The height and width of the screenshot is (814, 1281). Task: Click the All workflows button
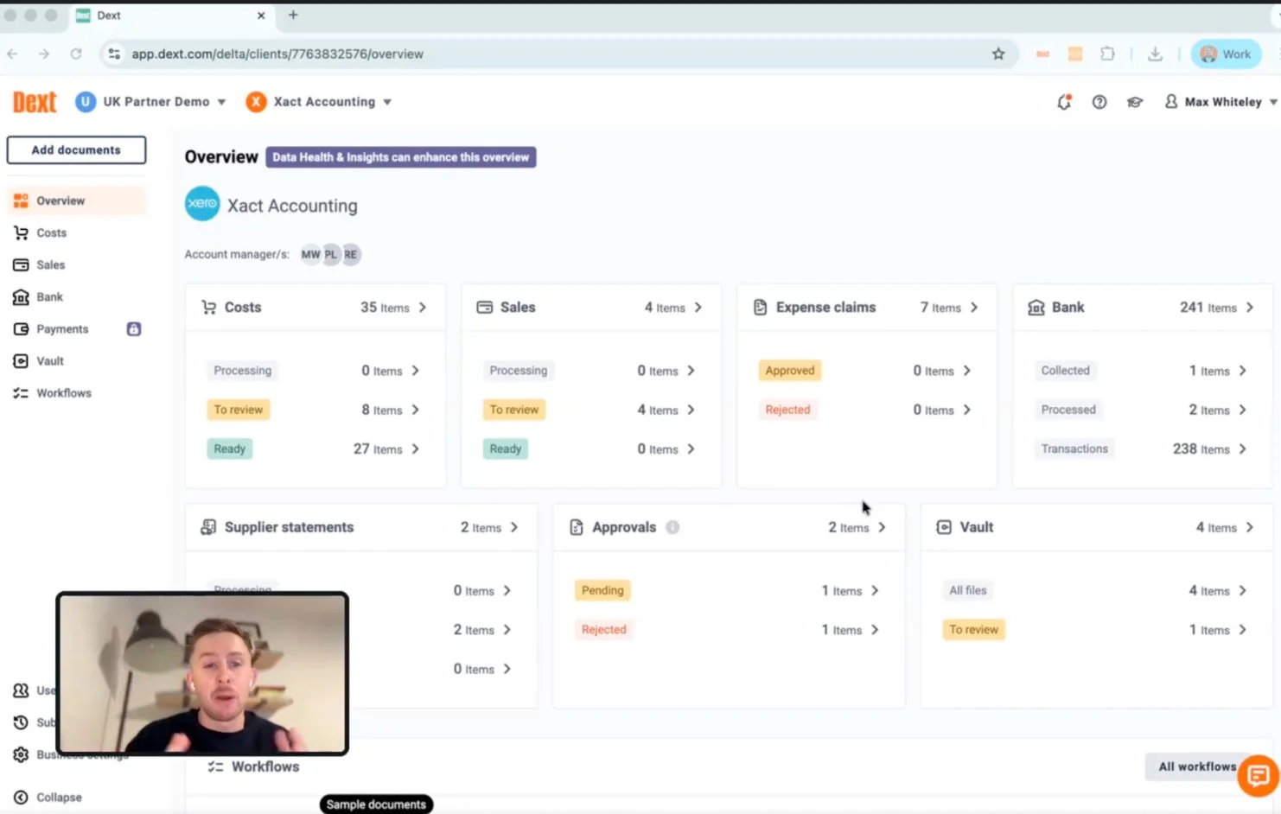[1197, 766]
